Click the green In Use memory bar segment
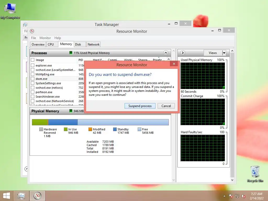This screenshot has width=268, height=201. pos(40,122)
